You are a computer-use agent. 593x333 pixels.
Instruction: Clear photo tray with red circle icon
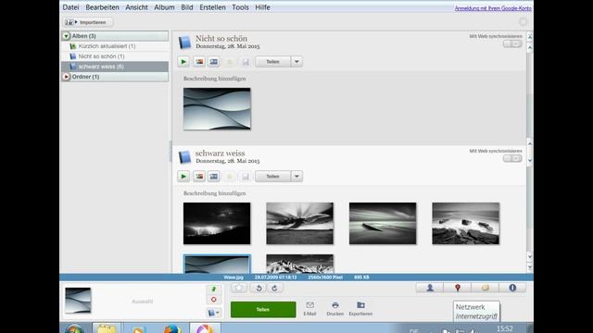tap(214, 300)
